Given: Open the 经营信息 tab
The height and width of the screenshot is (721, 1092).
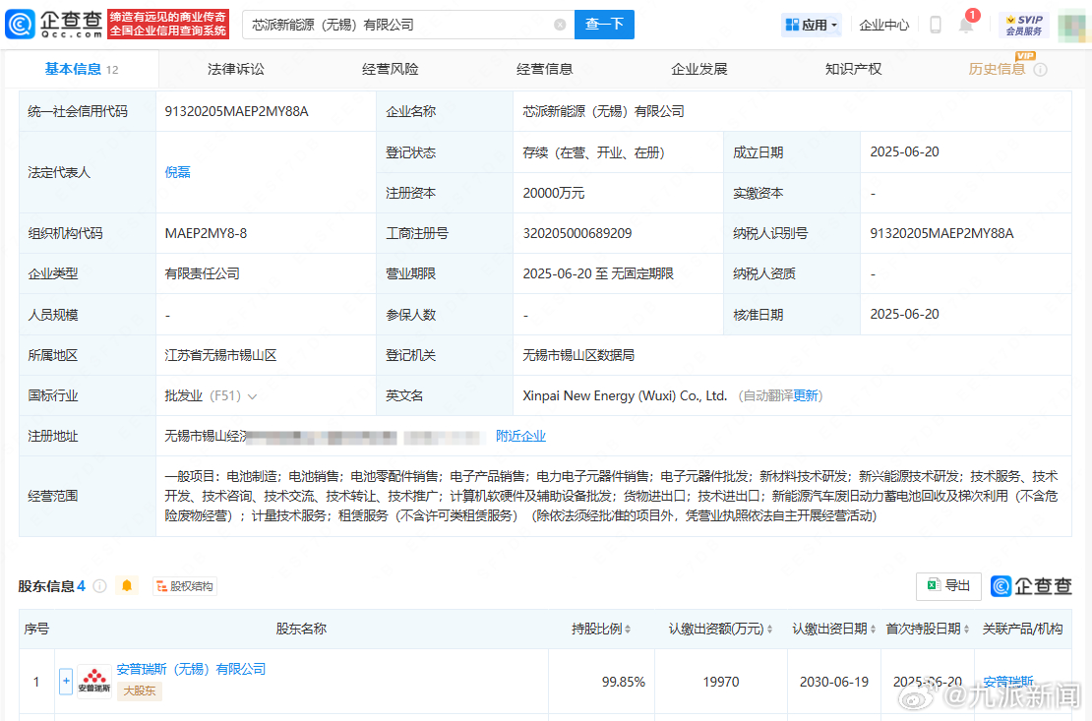Looking at the screenshot, I should point(545,69).
